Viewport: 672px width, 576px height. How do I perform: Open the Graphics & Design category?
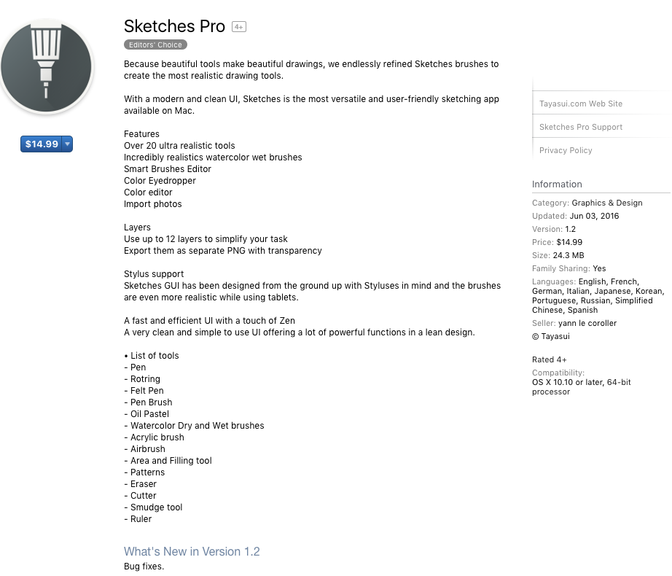point(606,203)
